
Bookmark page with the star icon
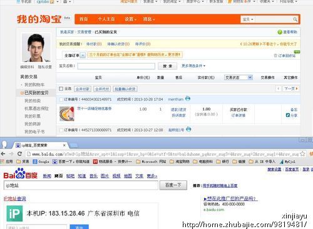pos(302,154)
